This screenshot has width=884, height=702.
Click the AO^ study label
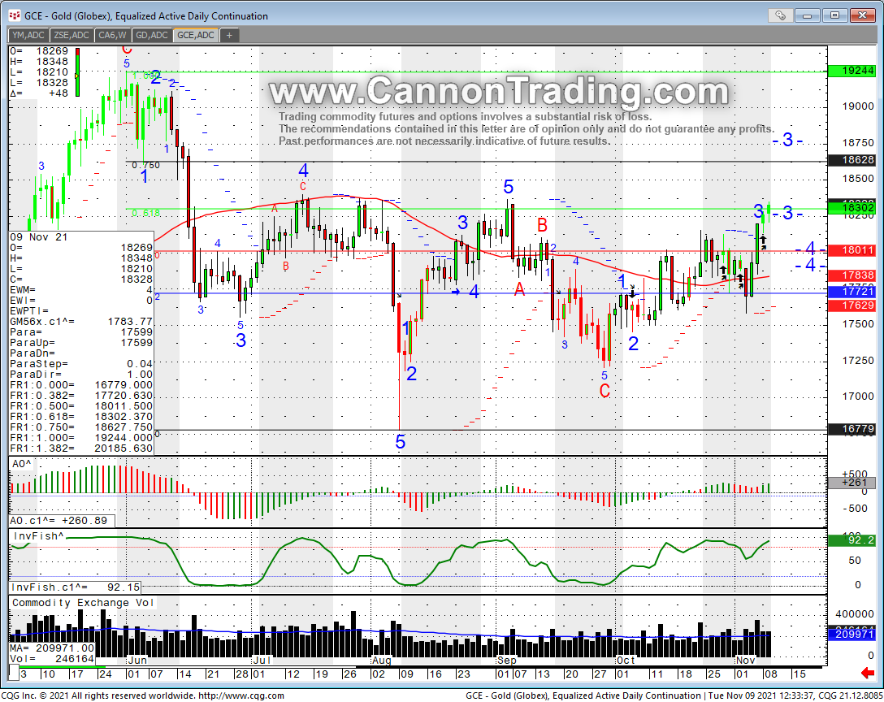pos(21,463)
